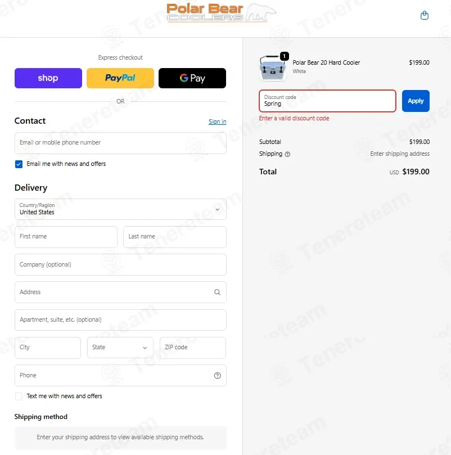Choose PayPal express checkout
451x455 pixels.
(x=120, y=78)
